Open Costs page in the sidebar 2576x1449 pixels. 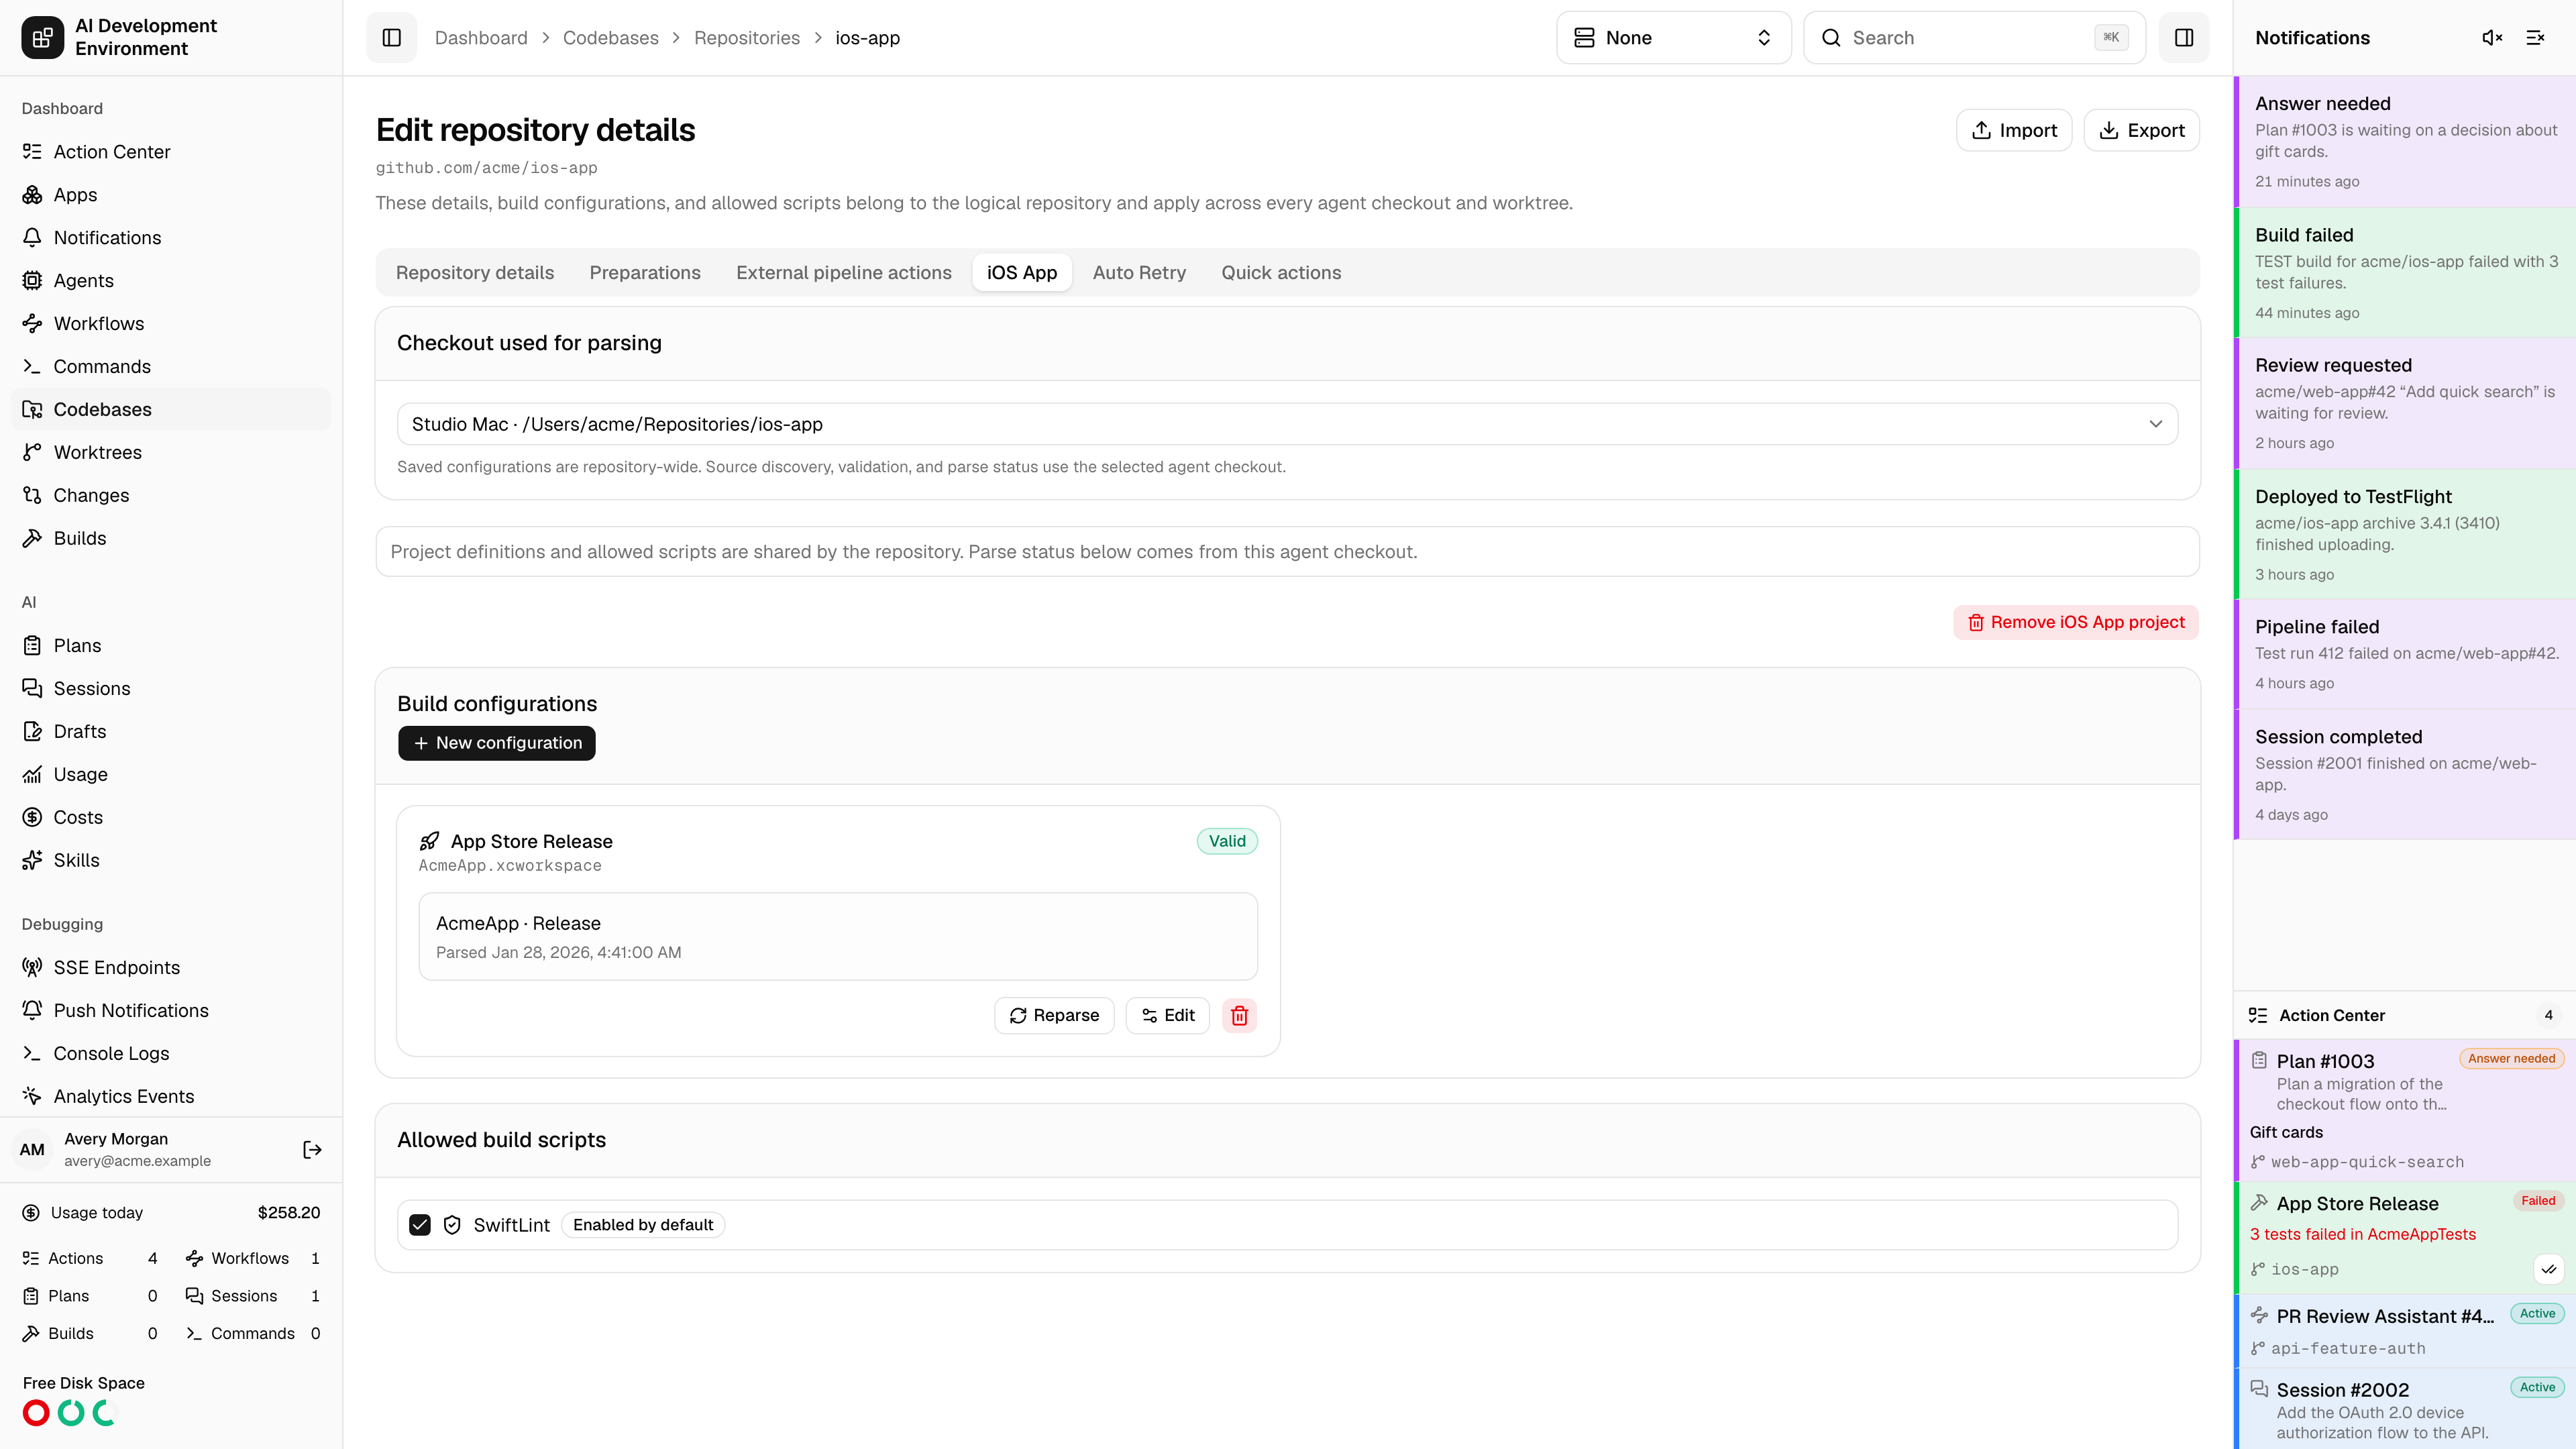click(171, 818)
